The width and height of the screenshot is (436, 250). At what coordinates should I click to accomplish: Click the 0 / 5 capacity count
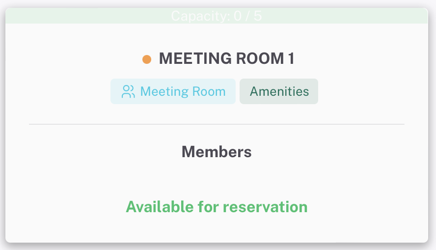tap(248, 16)
